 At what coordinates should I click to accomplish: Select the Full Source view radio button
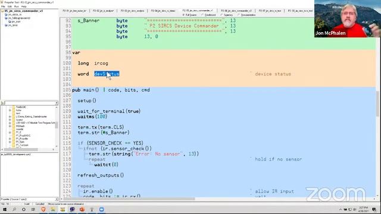[189, 15]
